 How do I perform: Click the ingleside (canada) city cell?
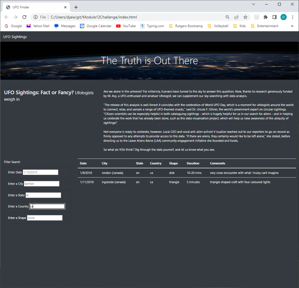click(114, 182)
